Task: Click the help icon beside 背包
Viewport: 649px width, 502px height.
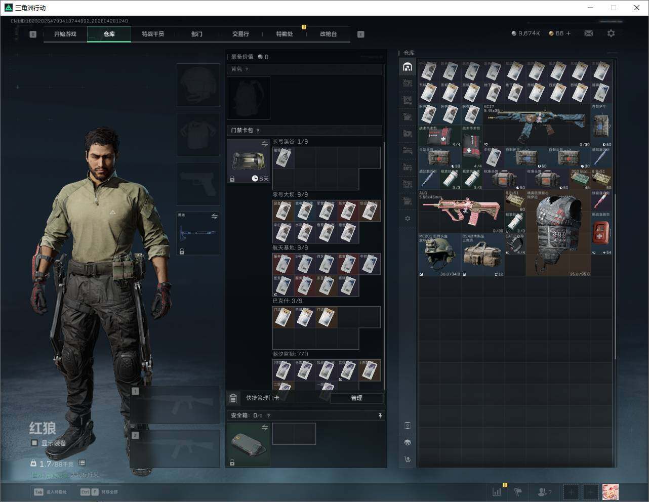Action: (247, 69)
